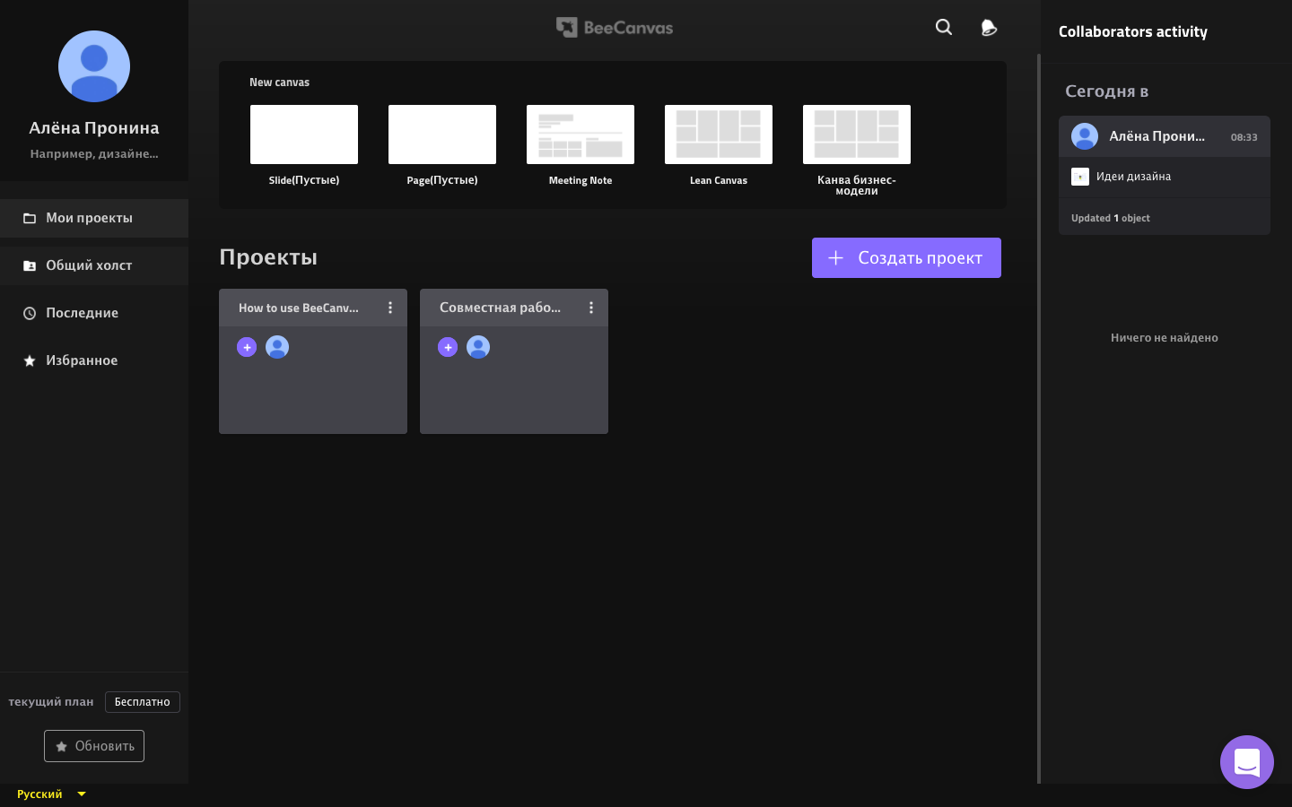Viewport: 1292px width, 807px height.
Task: Add member to How to use BeeCanvas project
Action: click(247, 347)
